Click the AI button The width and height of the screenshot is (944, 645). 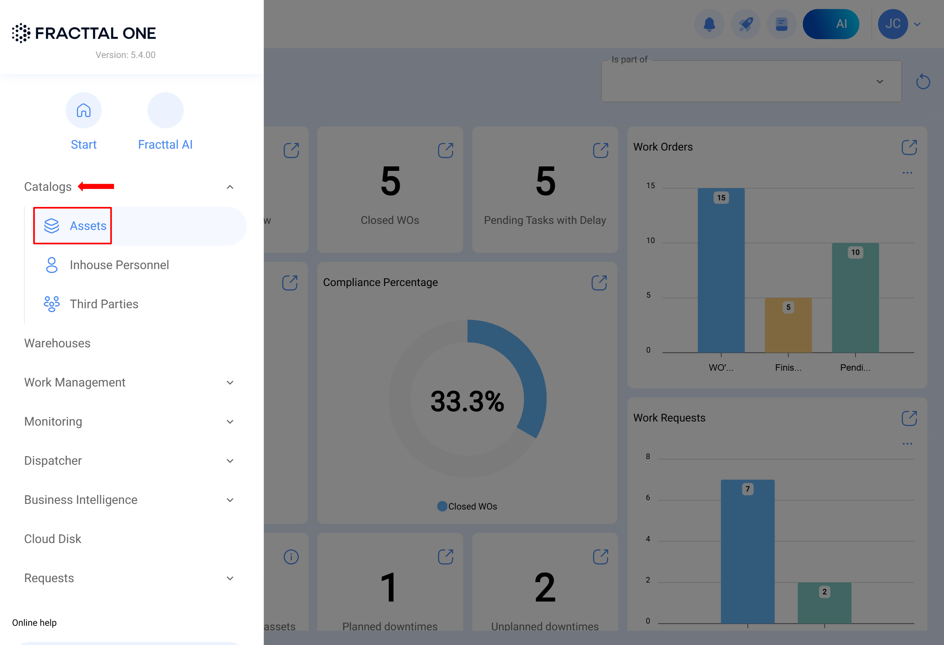tap(831, 24)
